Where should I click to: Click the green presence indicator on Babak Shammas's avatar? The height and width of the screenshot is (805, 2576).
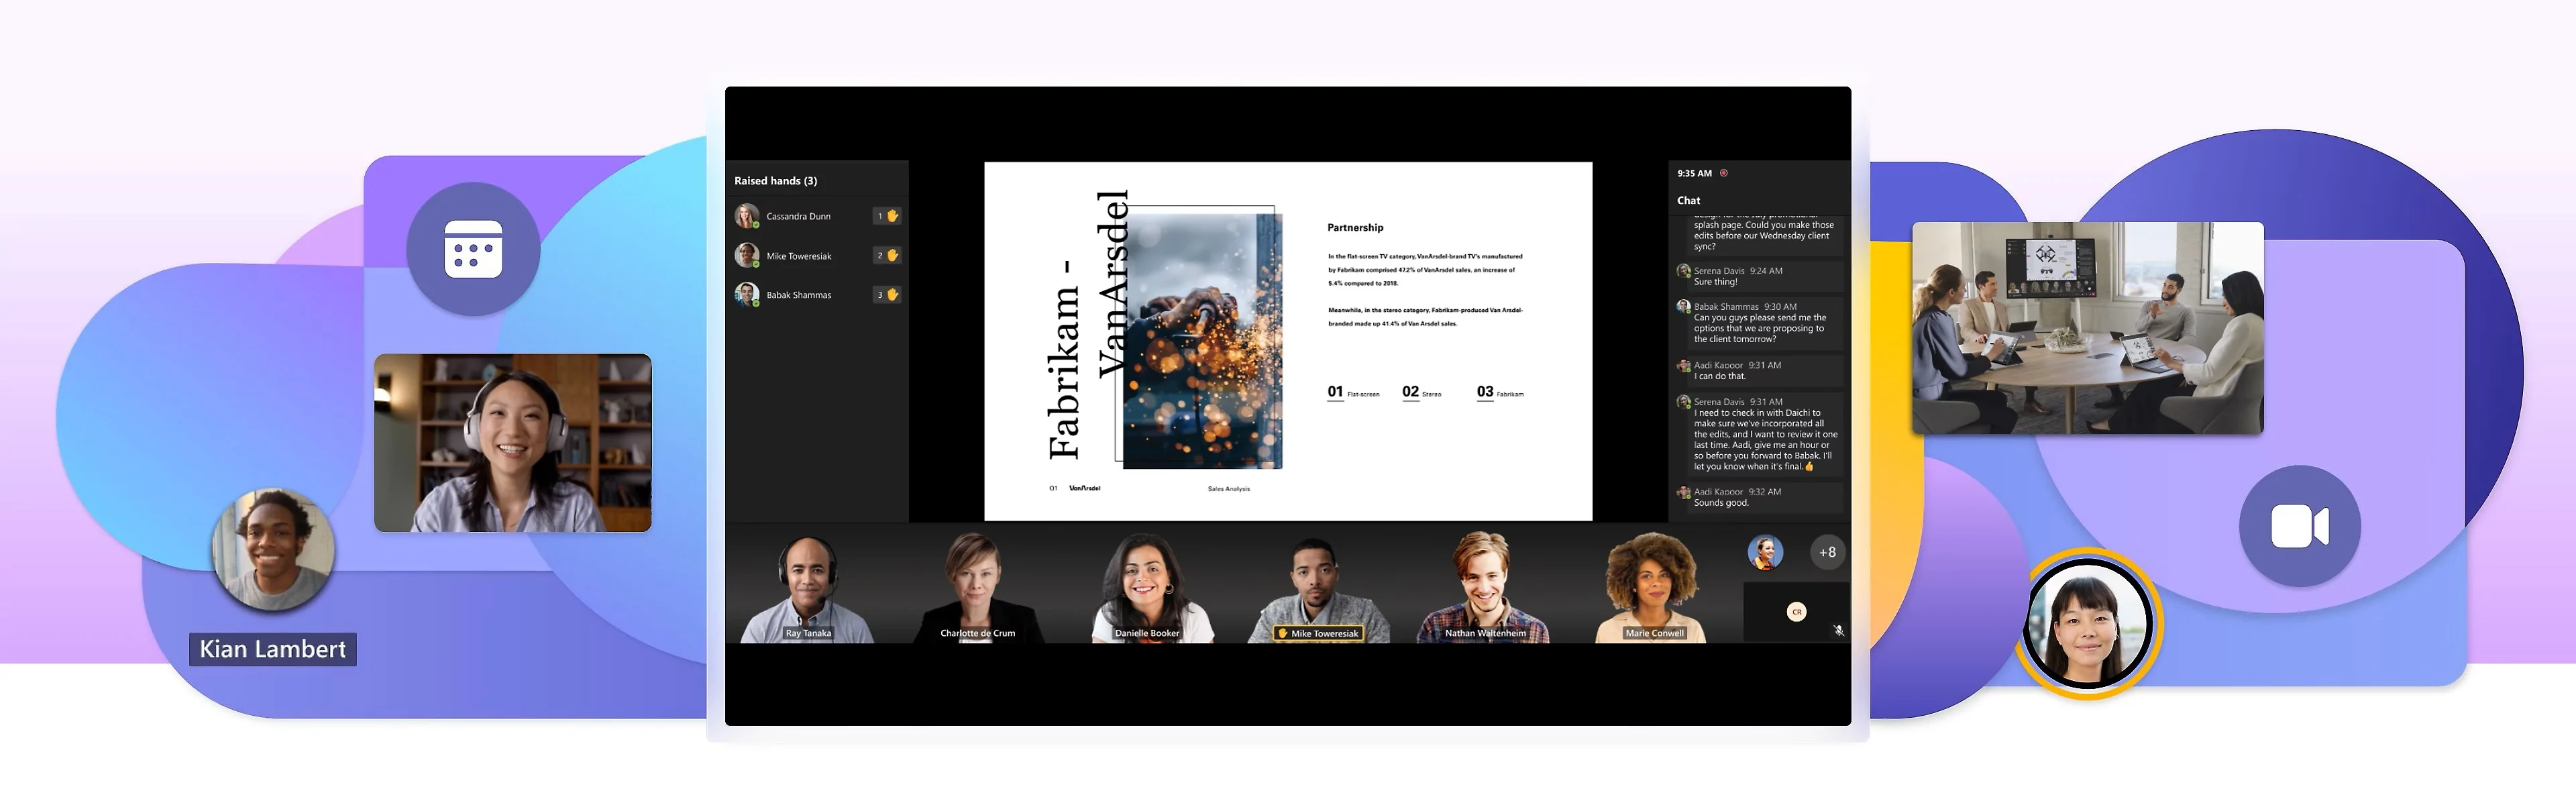756,304
